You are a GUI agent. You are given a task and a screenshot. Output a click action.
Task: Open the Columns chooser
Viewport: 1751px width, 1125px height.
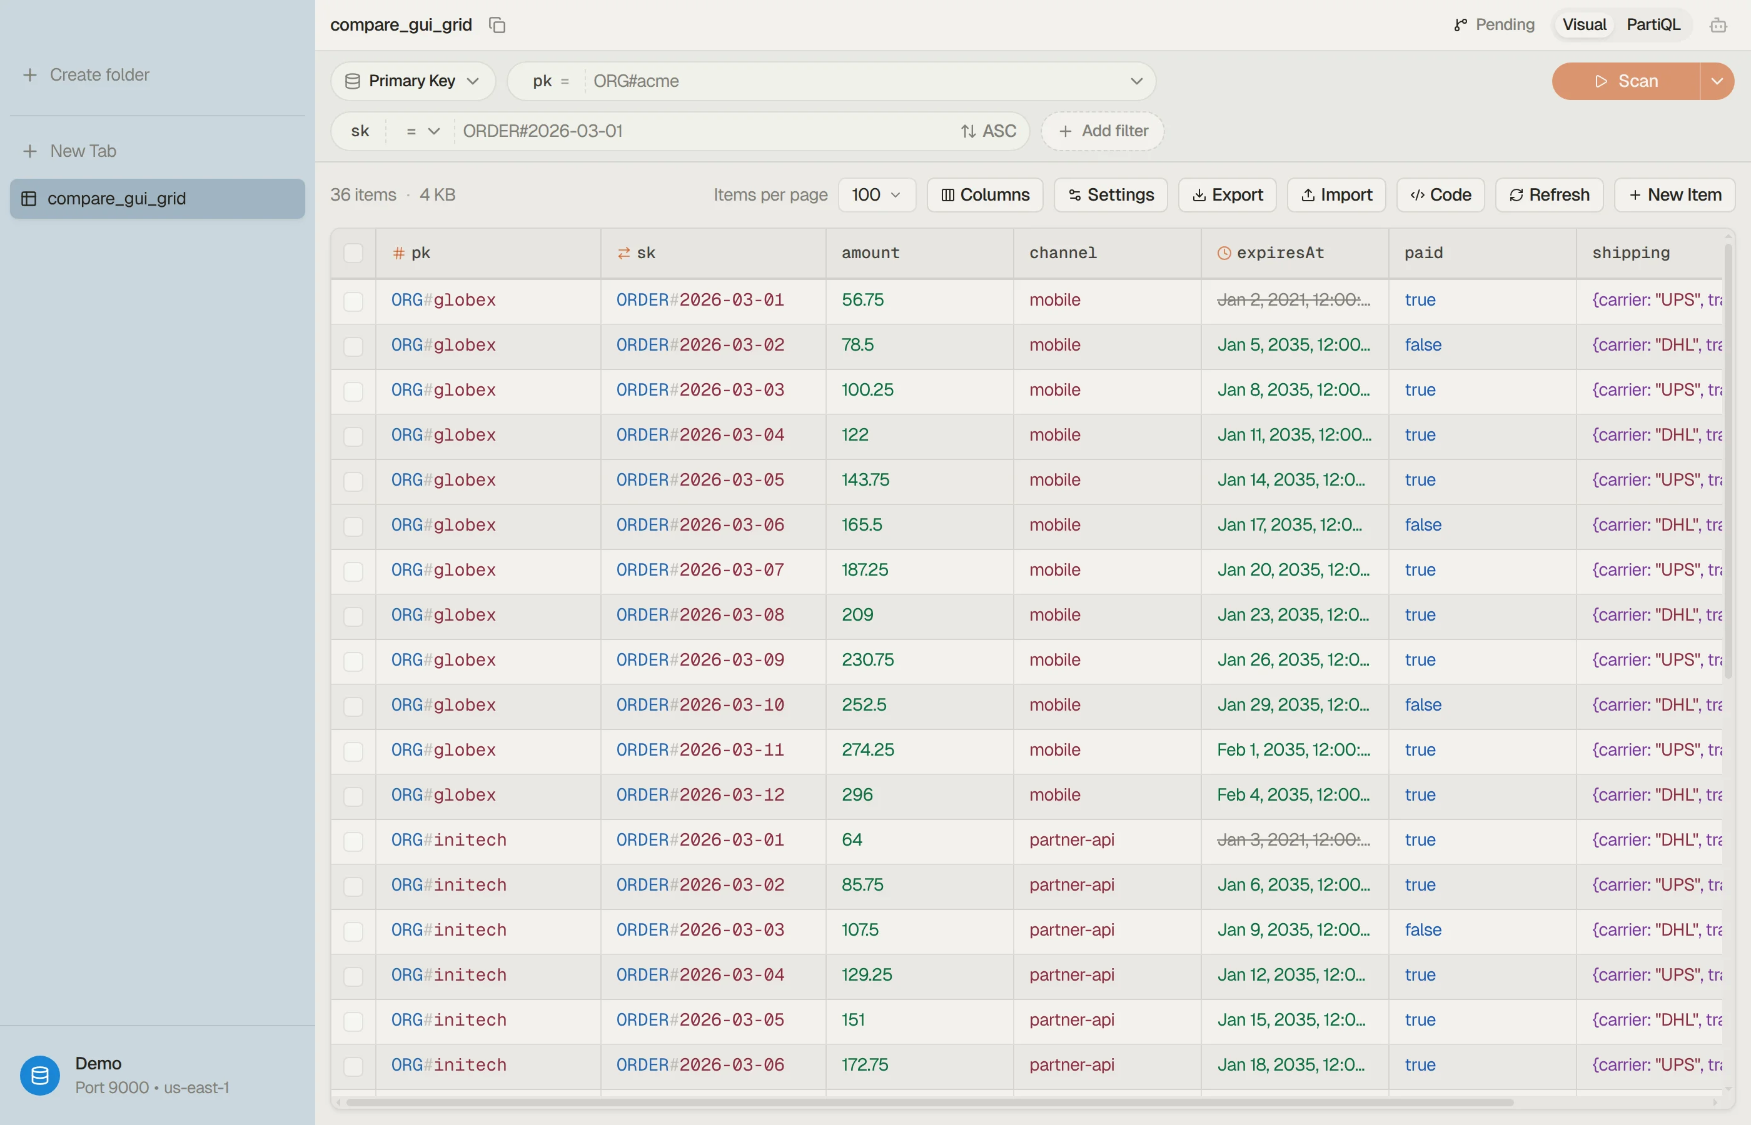pyautogui.click(x=984, y=195)
